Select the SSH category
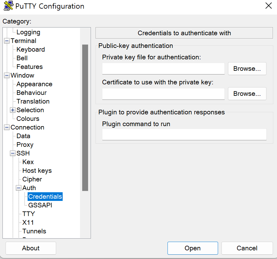The width and height of the screenshot is (277, 259). point(23,153)
